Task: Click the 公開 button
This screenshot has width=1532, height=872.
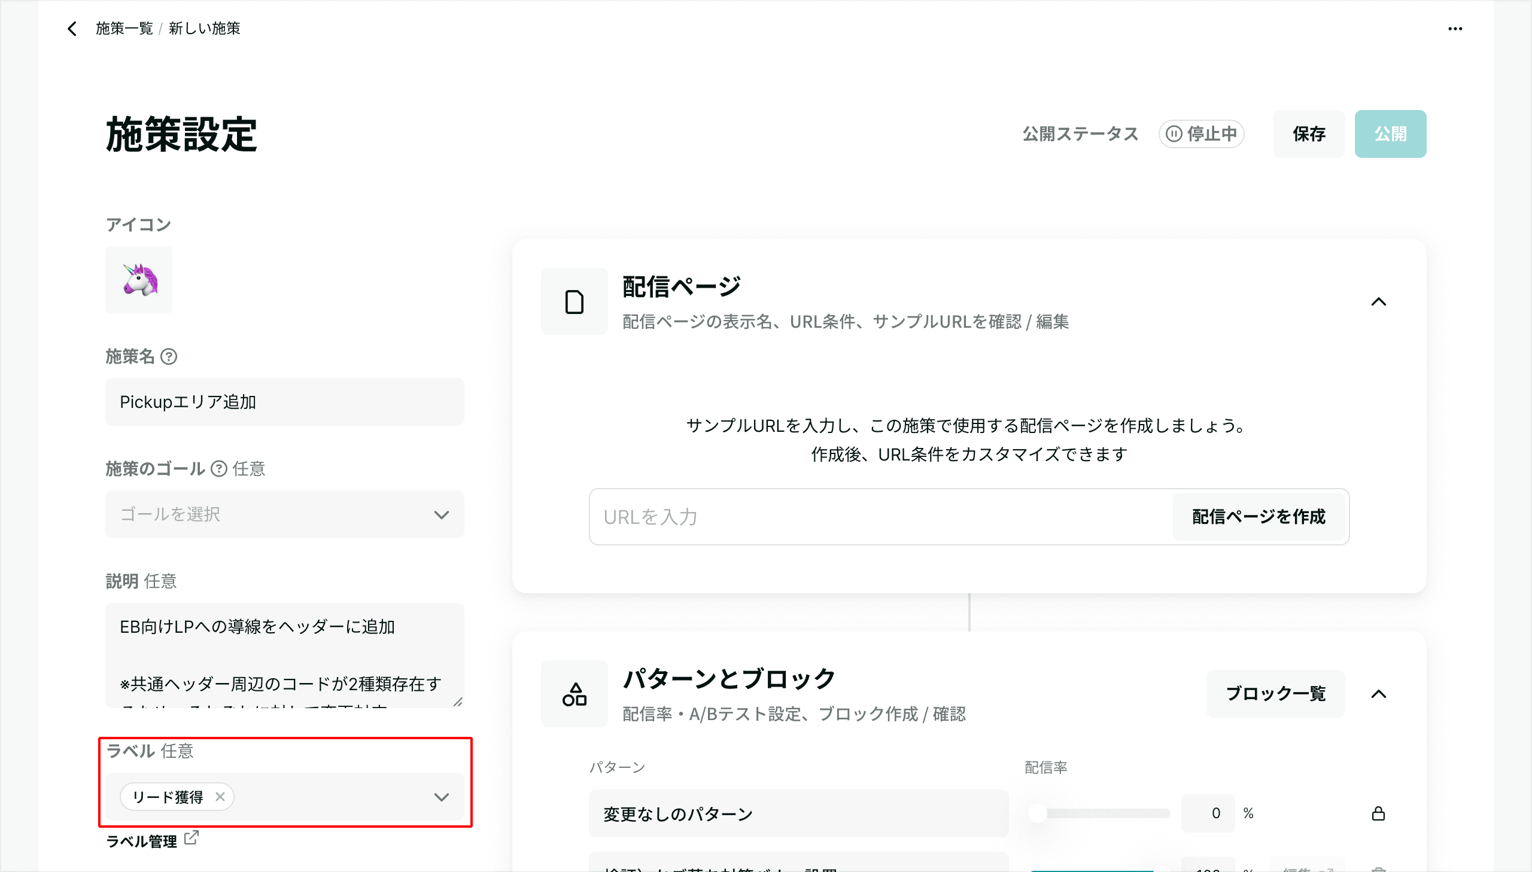Action: [1390, 134]
